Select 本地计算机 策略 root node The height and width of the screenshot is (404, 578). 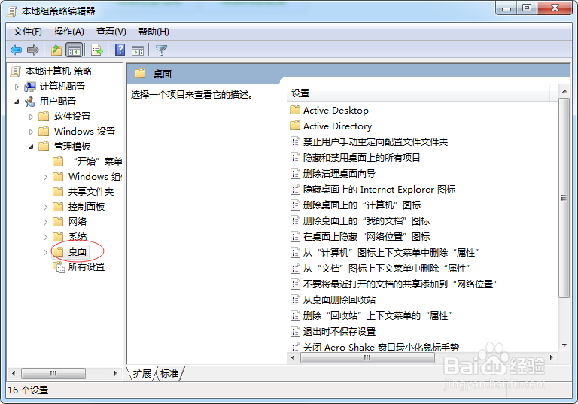click(51, 71)
